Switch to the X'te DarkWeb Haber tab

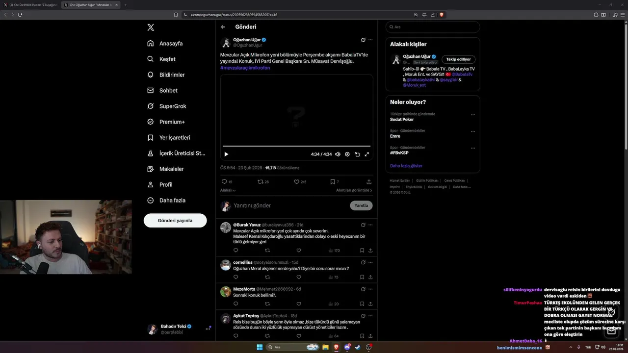click(30, 5)
